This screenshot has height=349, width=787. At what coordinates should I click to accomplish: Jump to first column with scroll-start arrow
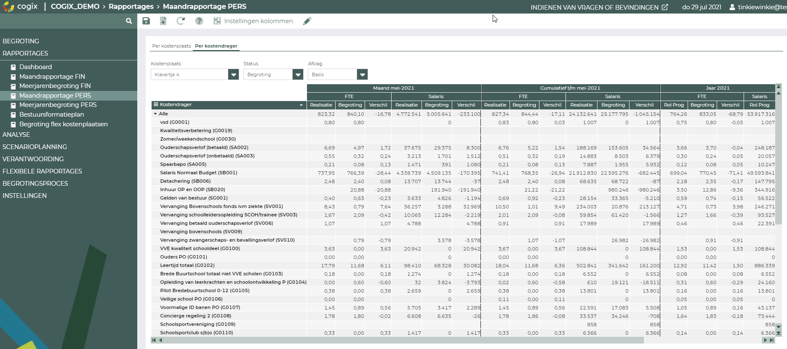pos(154,340)
